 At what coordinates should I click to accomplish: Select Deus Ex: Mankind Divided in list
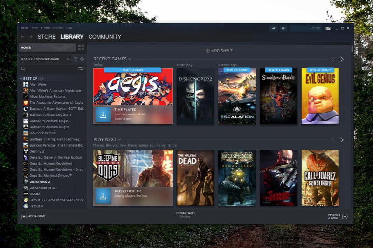[x=51, y=175]
